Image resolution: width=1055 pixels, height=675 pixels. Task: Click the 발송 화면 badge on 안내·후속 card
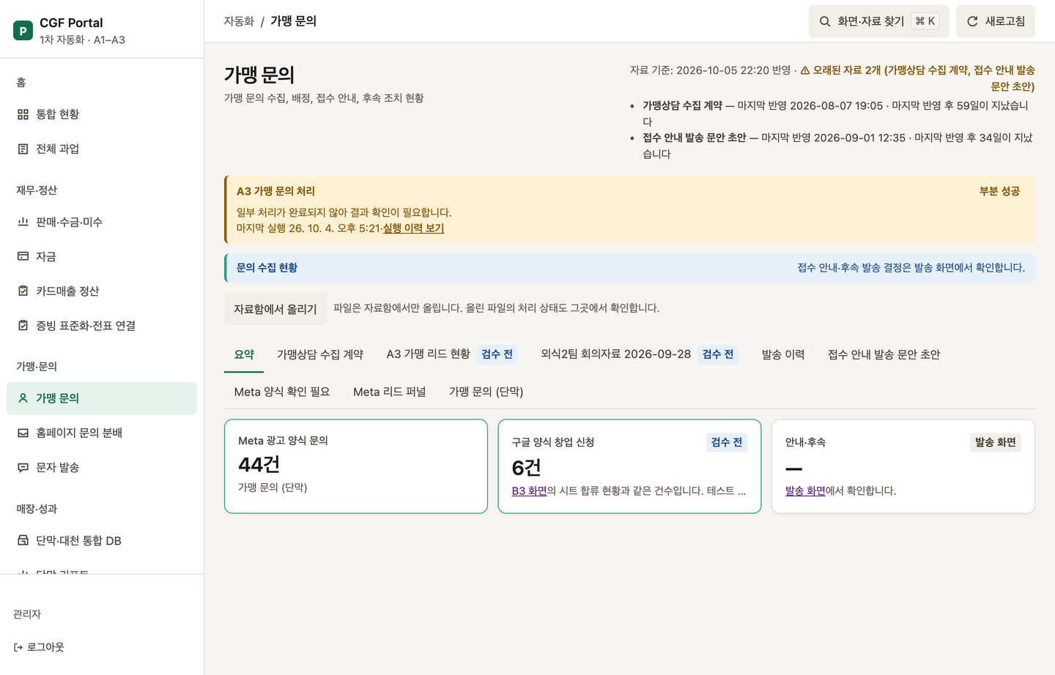(x=995, y=442)
